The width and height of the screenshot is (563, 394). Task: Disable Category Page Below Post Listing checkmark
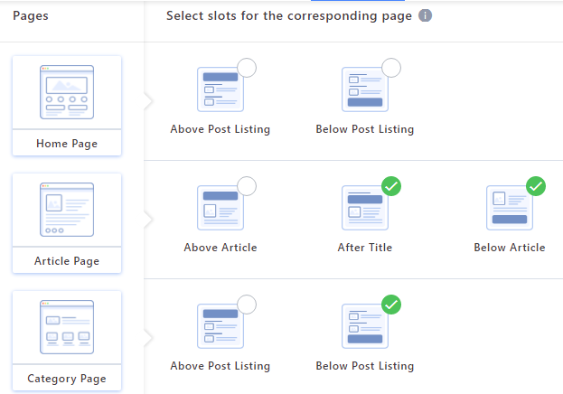(x=391, y=305)
